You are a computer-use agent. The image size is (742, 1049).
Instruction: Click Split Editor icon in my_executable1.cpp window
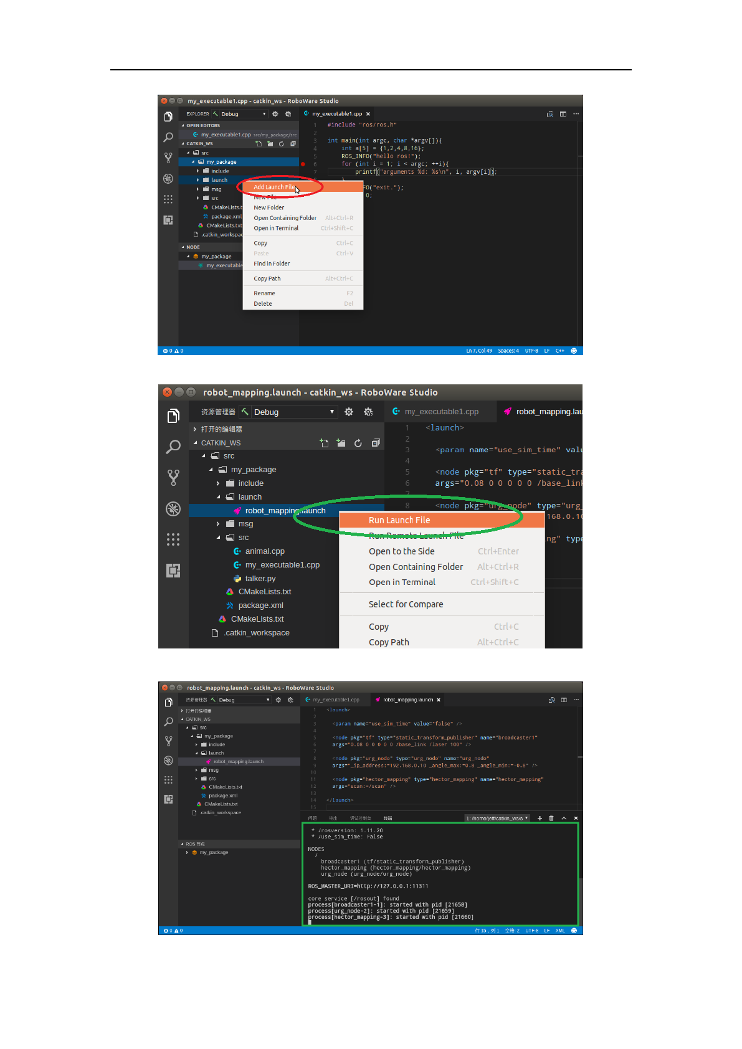(x=563, y=114)
